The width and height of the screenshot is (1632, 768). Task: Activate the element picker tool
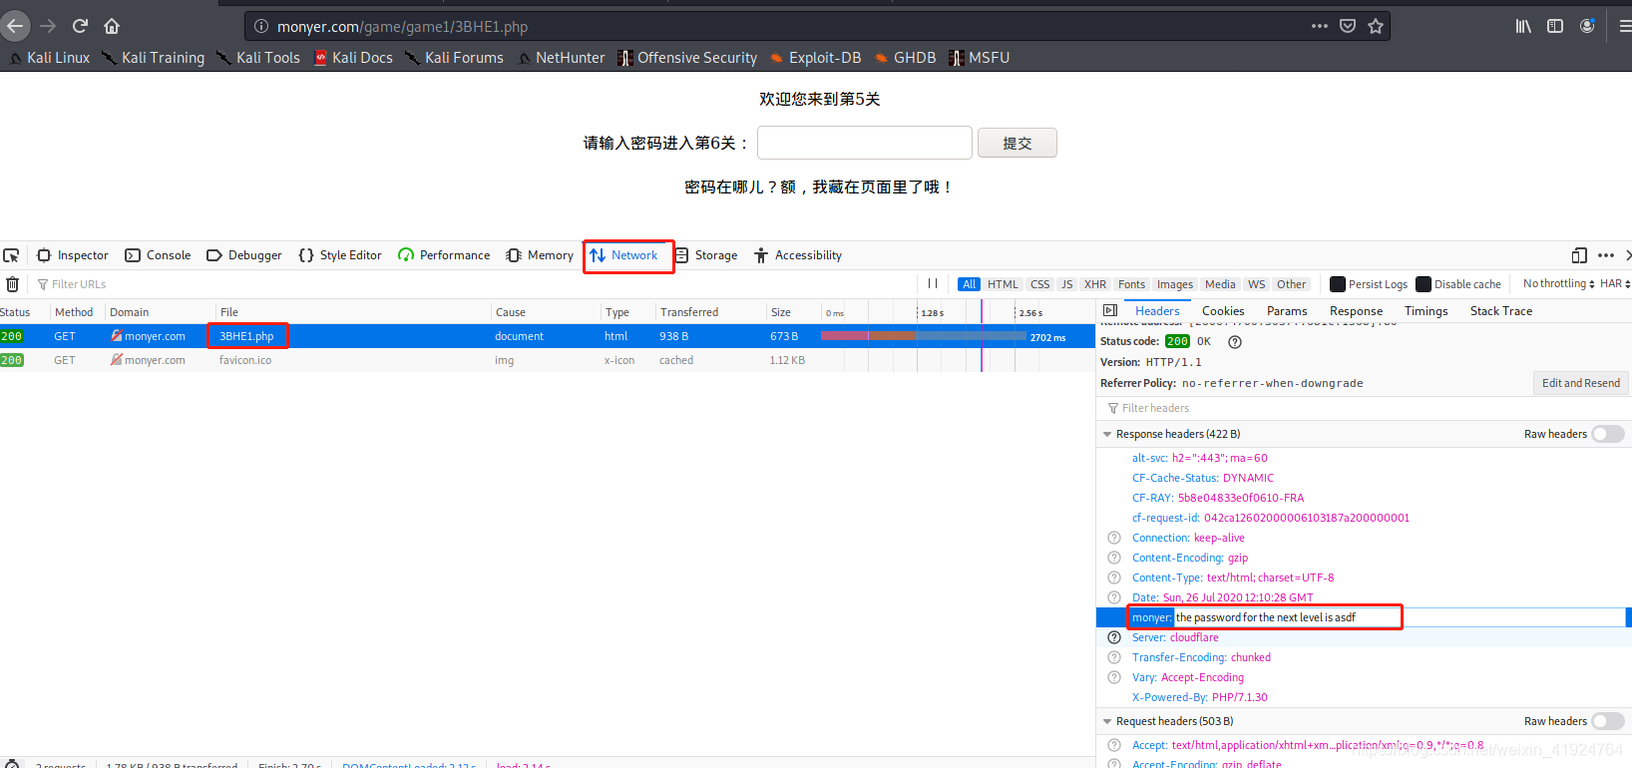[12, 255]
